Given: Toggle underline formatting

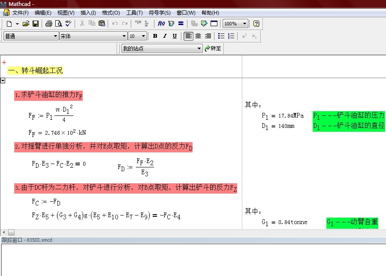Looking at the screenshot, I should pyautogui.click(x=175, y=36).
